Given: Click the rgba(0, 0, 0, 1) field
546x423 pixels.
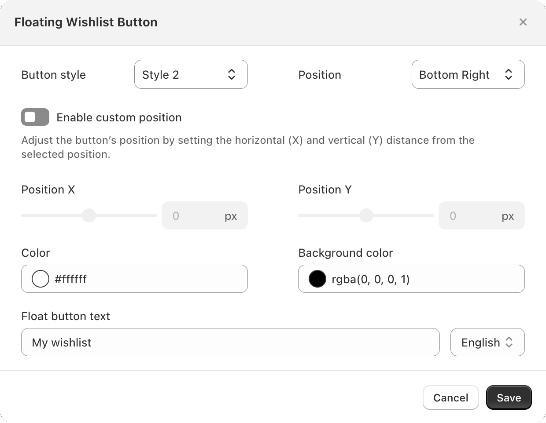Looking at the screenshot, I should click(x=411, y=279).
